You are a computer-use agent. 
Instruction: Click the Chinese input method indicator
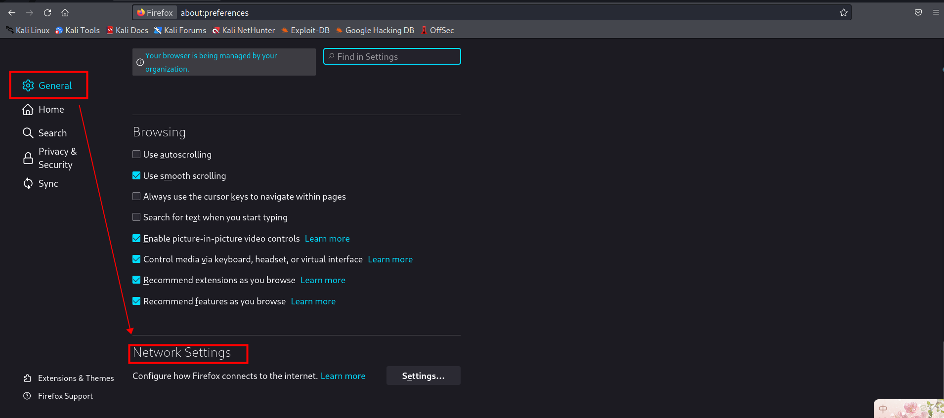pyautogui.click(x=883, y=409)
